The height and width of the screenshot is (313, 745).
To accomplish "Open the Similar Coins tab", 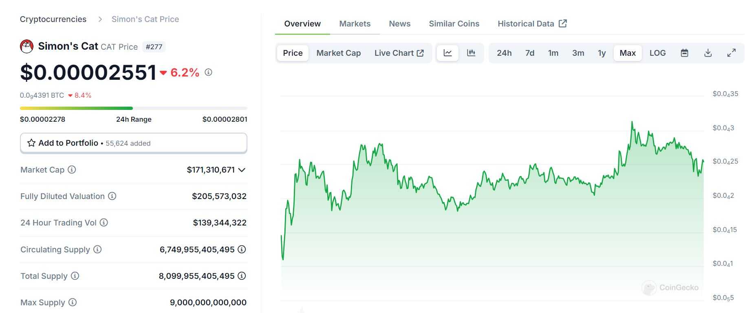I will tap(454, 24).
